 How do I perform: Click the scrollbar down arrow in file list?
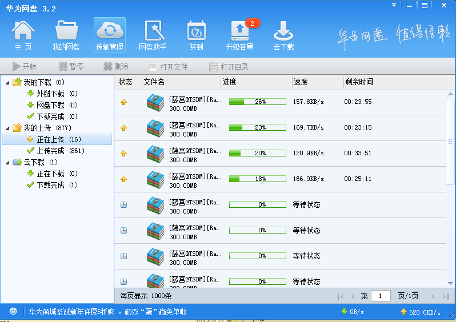click(450, 283)
